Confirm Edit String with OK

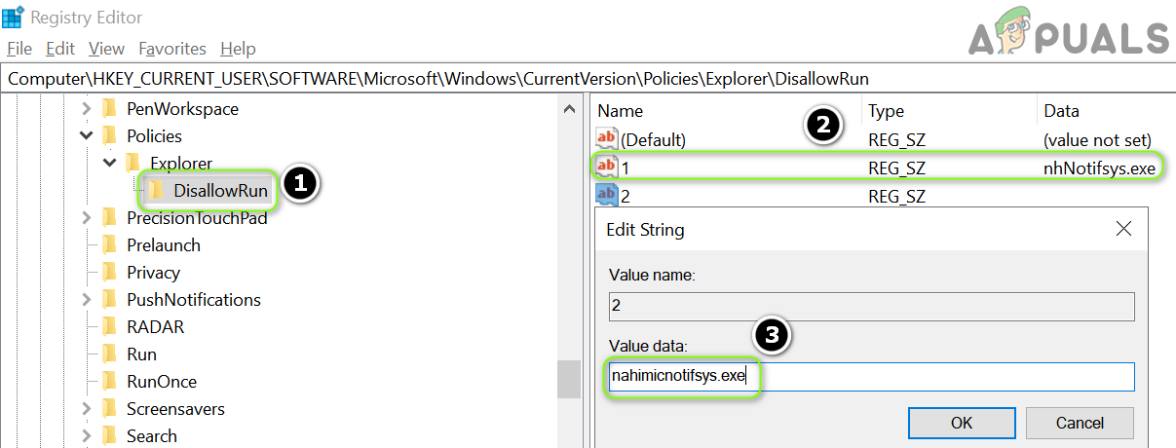[962, 423]
